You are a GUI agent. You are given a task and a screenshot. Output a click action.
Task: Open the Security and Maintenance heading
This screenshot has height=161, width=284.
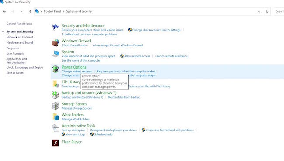point(83,26)
